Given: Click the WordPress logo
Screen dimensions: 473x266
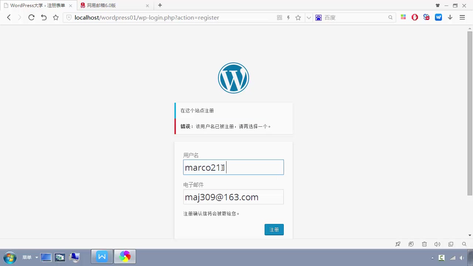Looking at the screenshot, I should [234, 78].
